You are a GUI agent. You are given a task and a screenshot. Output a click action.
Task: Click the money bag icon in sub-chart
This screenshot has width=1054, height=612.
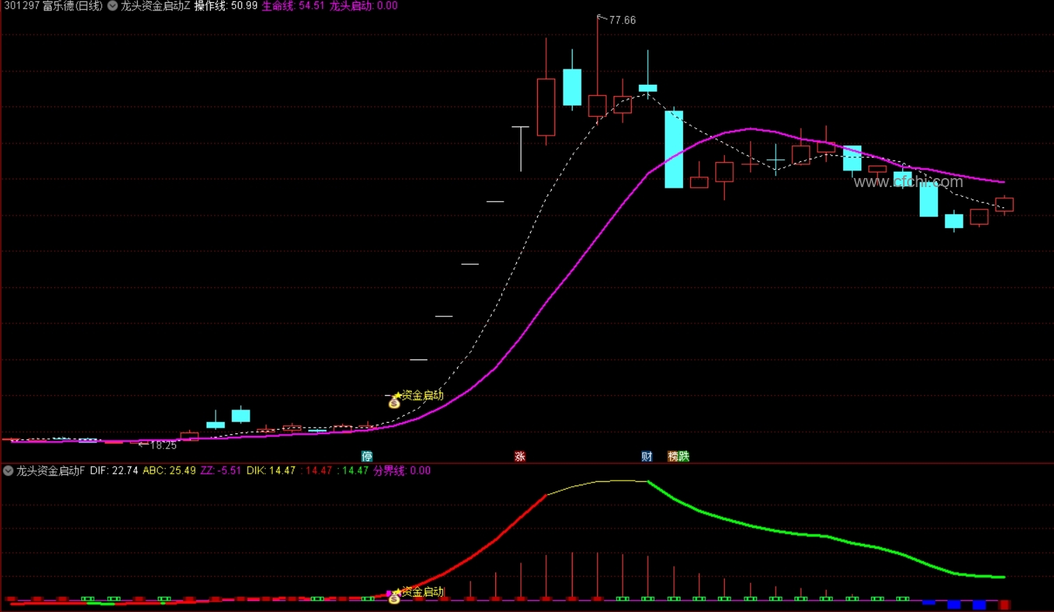point(394,598)
